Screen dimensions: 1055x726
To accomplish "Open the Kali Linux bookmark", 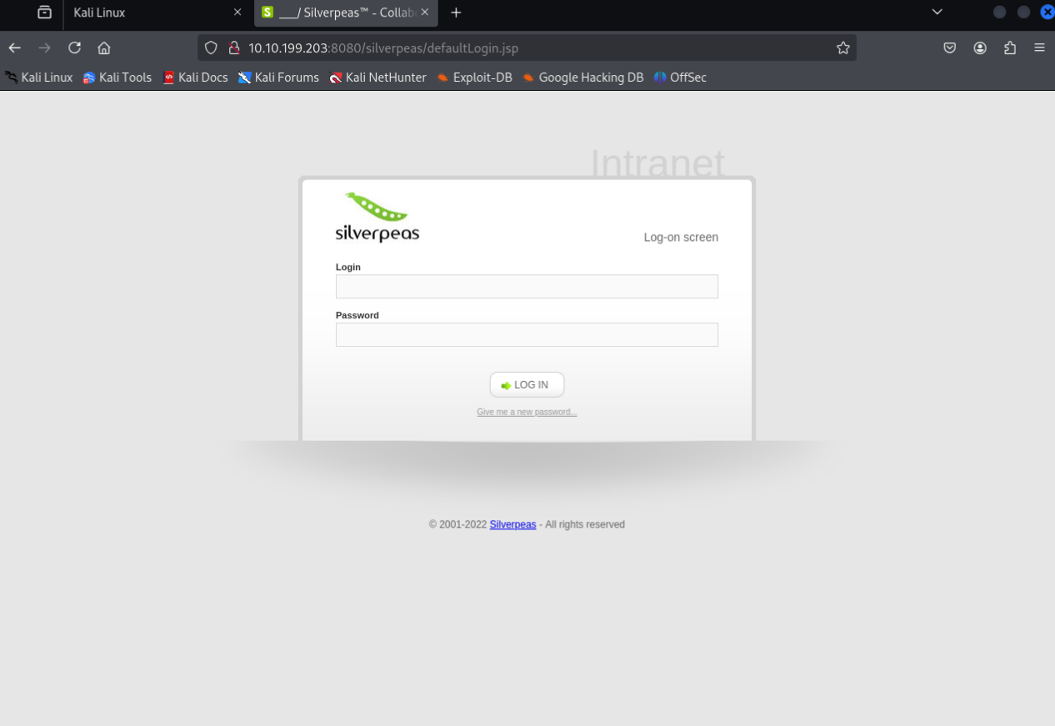I will [38, 78].
